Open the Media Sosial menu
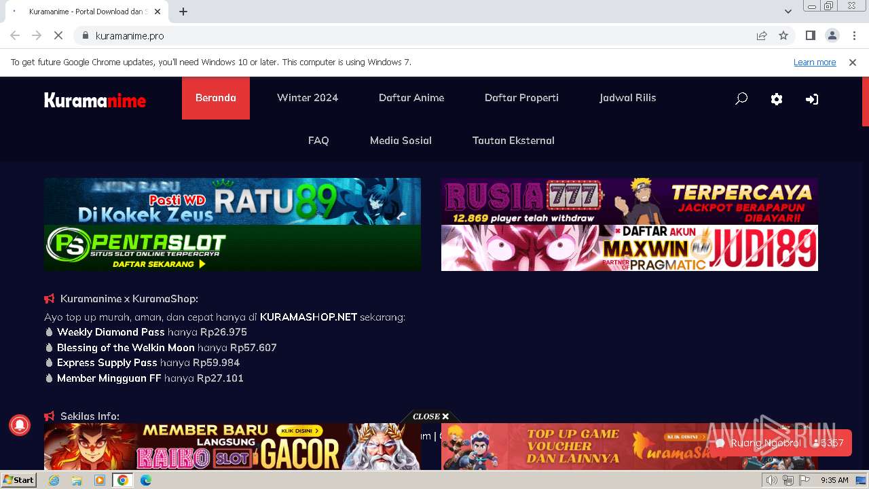 [401, 141]
